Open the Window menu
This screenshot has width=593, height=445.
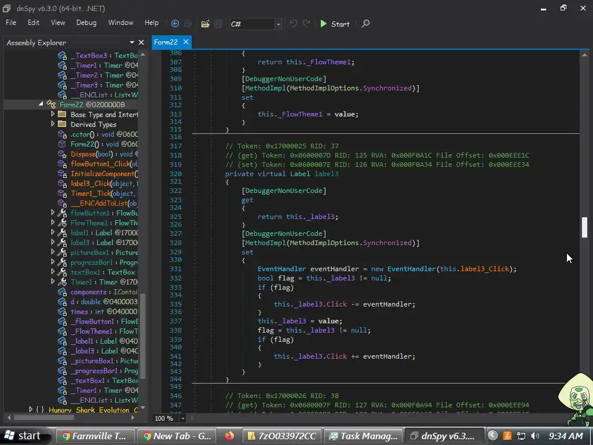(120, 23)
